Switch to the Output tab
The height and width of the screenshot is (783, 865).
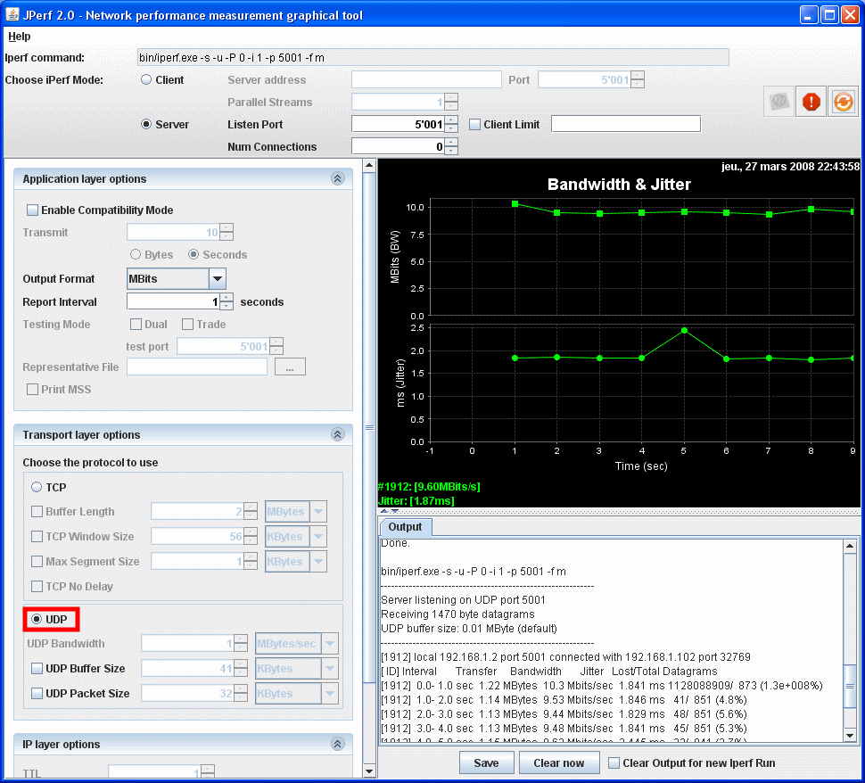(405, 527)
